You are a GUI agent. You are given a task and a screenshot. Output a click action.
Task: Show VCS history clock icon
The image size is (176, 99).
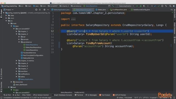[162, 6]
